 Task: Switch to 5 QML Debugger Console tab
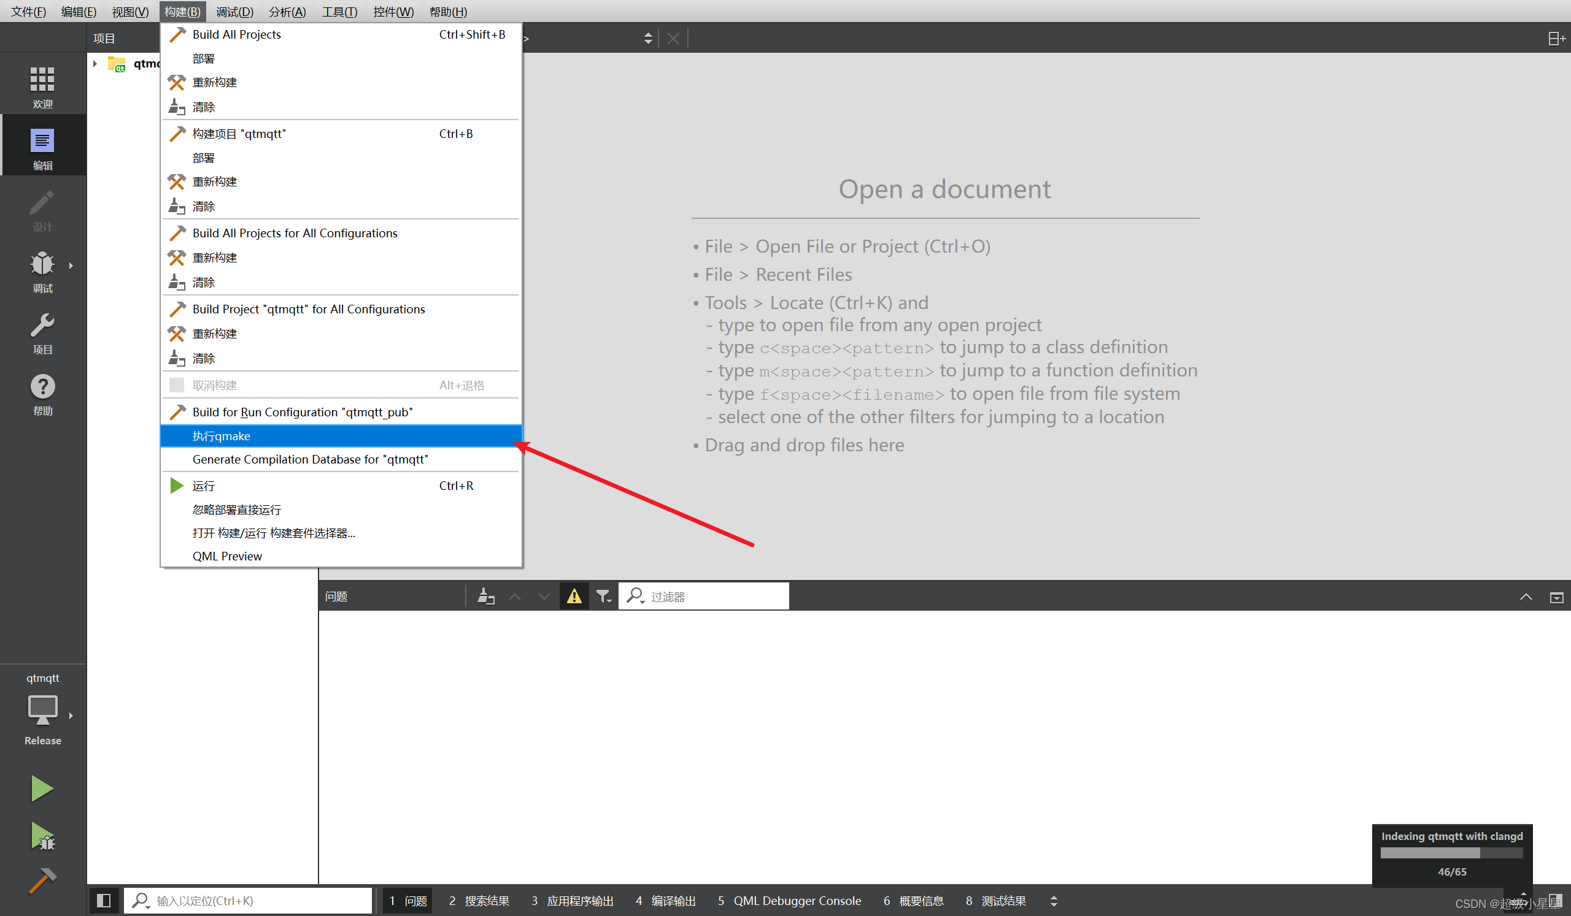click(x=789, y=901)
